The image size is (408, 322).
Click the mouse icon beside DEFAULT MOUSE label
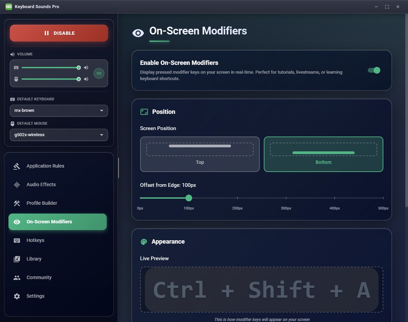[13, 123]
